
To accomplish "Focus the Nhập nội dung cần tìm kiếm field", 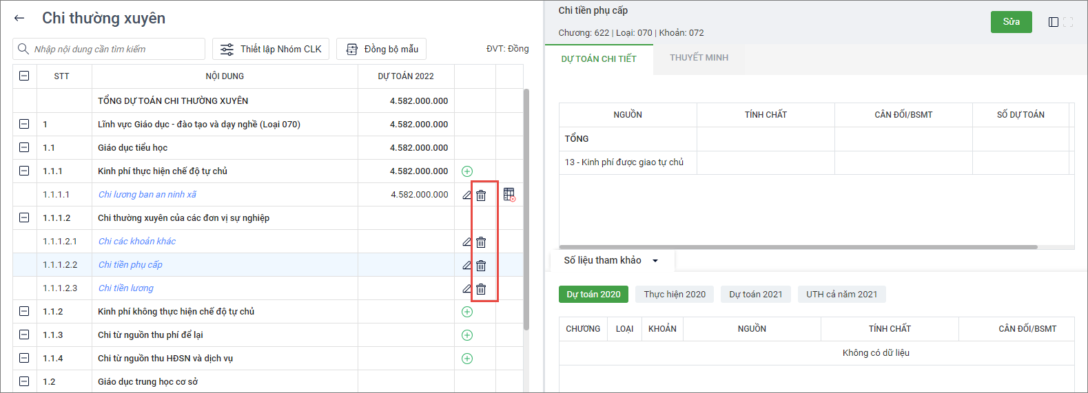I will [x=114, y=49].
